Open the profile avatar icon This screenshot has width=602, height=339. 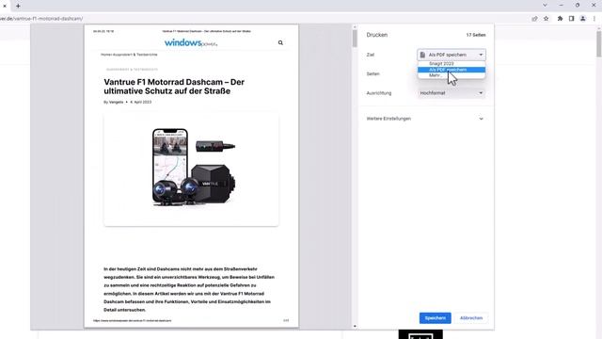583,19
